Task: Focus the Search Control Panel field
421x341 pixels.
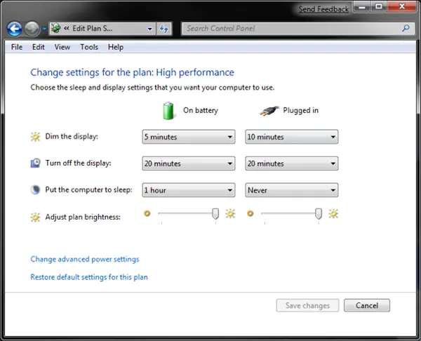Action: (298, 29)
